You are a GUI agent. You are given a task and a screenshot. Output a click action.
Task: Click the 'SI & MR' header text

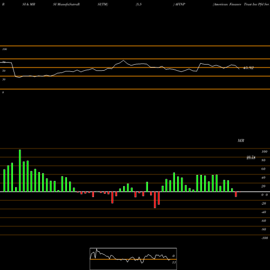(x=29, y=4)
